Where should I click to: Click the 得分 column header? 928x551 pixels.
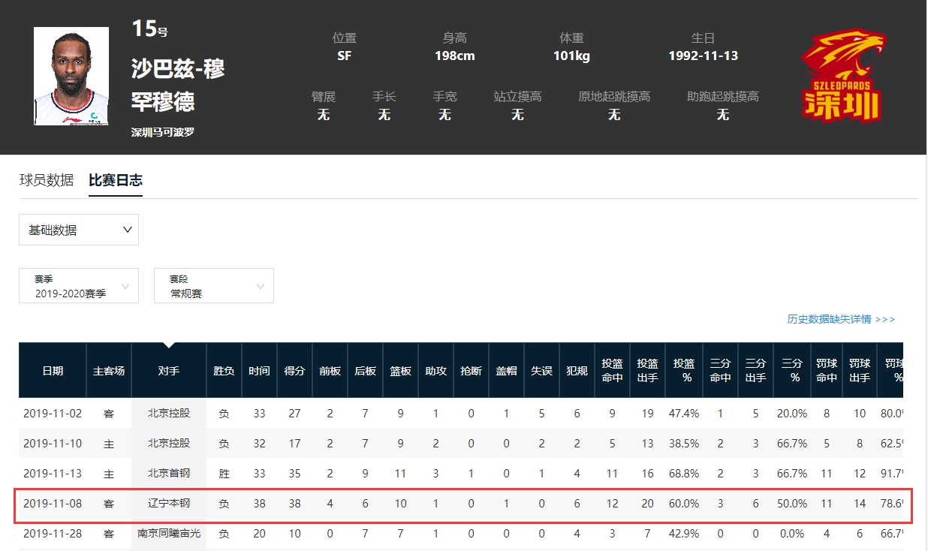tap(294, 371)
